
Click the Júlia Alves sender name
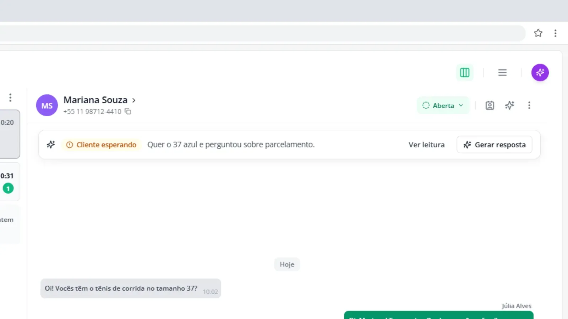coord(517,306)
